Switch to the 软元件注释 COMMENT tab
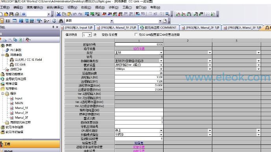The width and height of the screenshot is (271, 152). (x=159, y=28)
